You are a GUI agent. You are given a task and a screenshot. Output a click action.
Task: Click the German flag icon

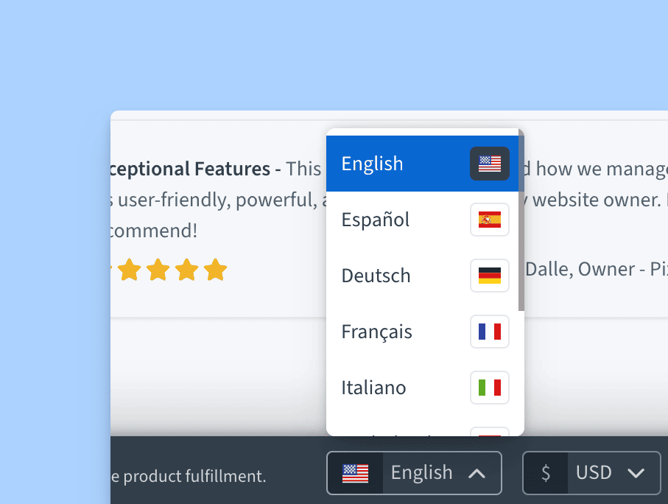point(490,276)
